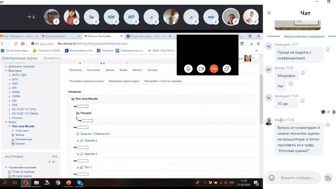This screenshot has width=336, height=189.
Task: Open the Задание 3 item link
Action: click(91, 154)
